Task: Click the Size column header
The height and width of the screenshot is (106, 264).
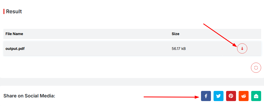Action: point(175,34)
